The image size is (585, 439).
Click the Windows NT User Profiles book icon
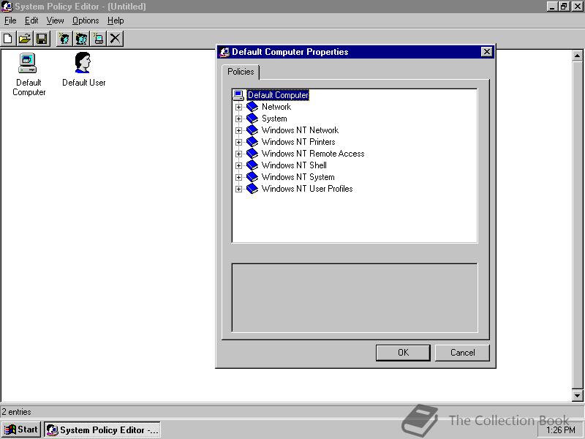click(x=252, y=189)
